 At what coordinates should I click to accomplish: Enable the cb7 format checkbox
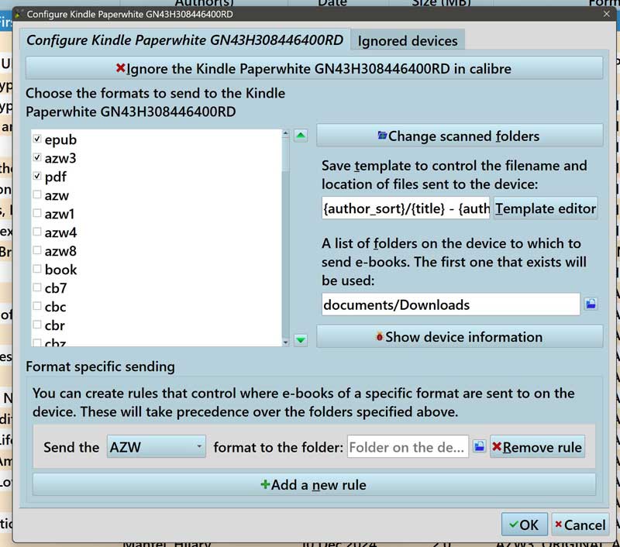click(37, 287)
